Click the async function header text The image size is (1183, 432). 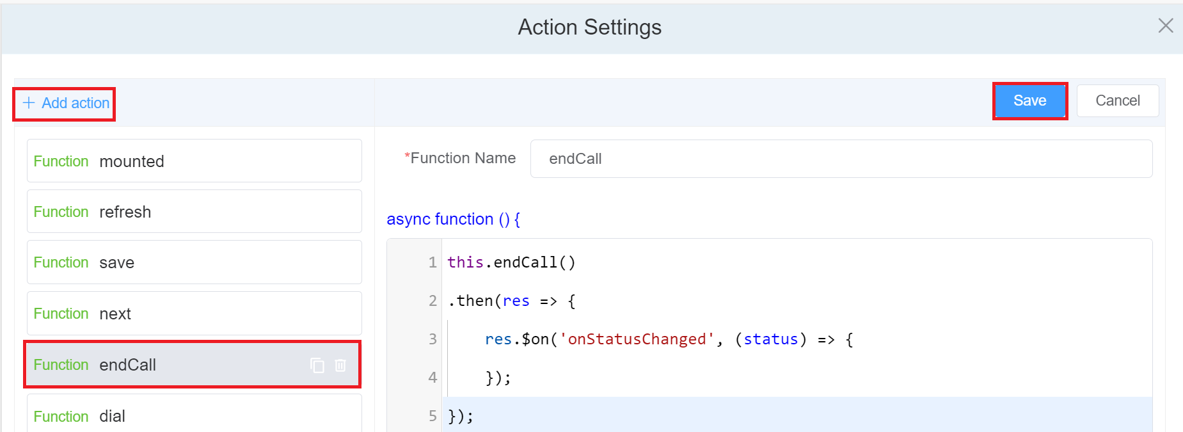point(453,220)
